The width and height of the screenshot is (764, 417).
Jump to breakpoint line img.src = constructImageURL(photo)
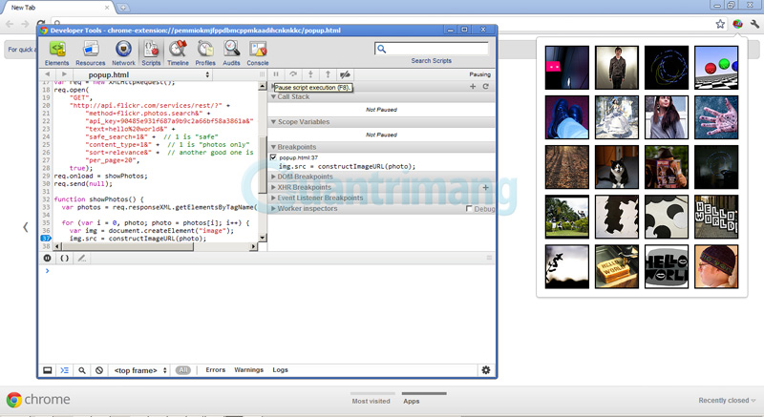pos(347,166)
